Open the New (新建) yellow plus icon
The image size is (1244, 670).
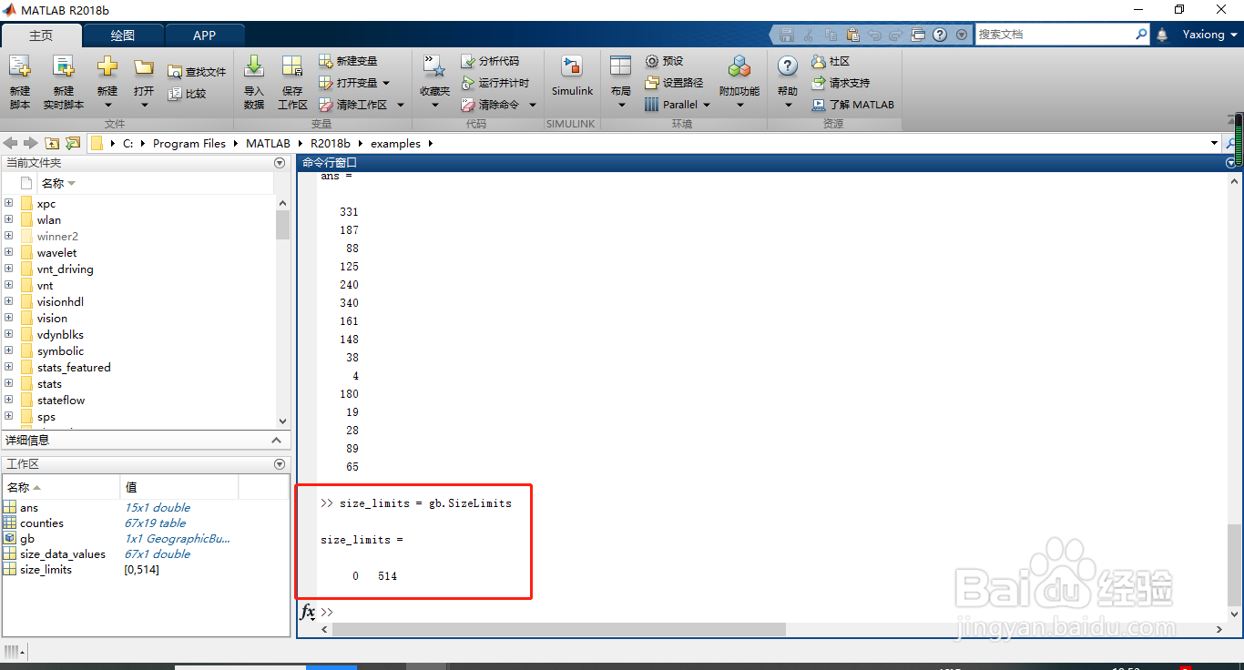(107, 67)
